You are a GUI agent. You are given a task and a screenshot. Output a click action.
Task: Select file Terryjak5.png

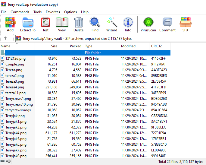tap(16, 139)
